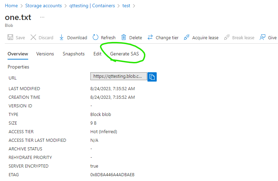
Task: Click the one.txt blob title
Action: pos(18,17)
